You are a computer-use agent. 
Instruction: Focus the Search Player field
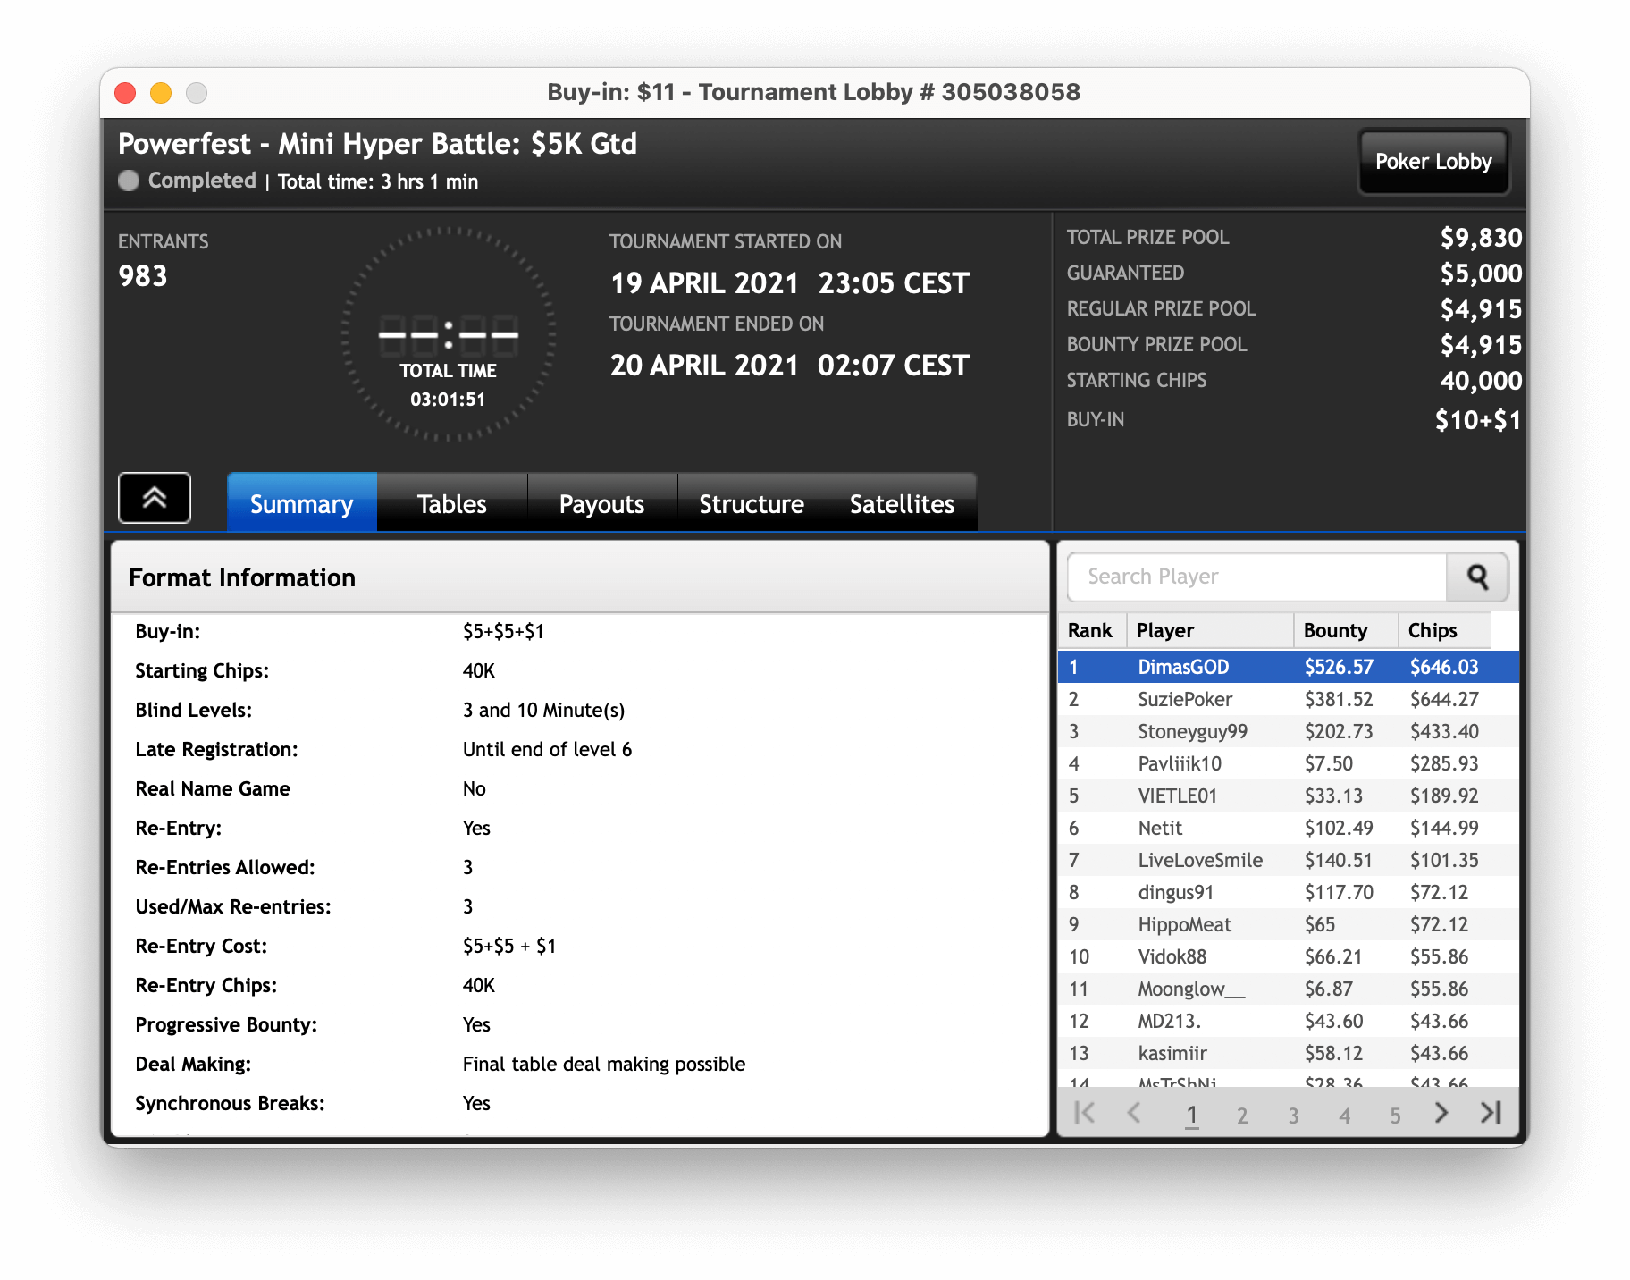point(1256,577)
